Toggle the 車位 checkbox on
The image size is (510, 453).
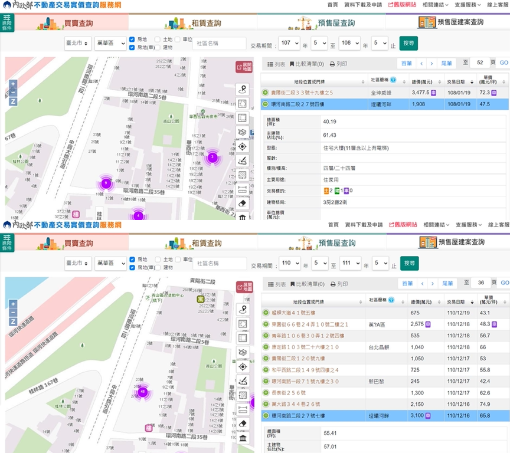click(177, 39)
